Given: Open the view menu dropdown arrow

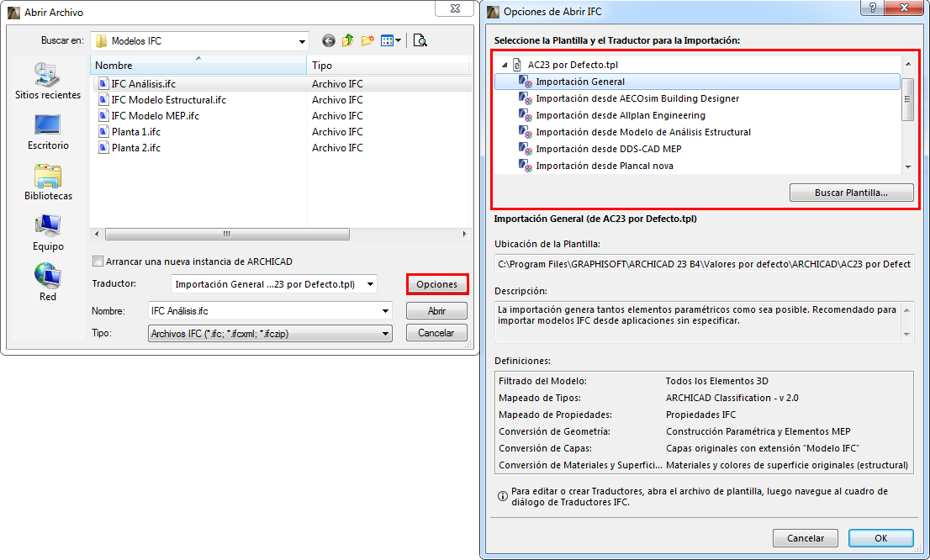Looking at the screenshot, I should pyautogui.click(x=398, y=40).
